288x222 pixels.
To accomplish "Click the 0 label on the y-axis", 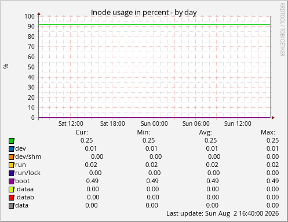I will (33, 118).
